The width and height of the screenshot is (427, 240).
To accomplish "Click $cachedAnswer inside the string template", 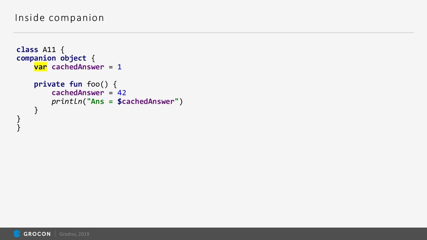I will coord(146,102).
